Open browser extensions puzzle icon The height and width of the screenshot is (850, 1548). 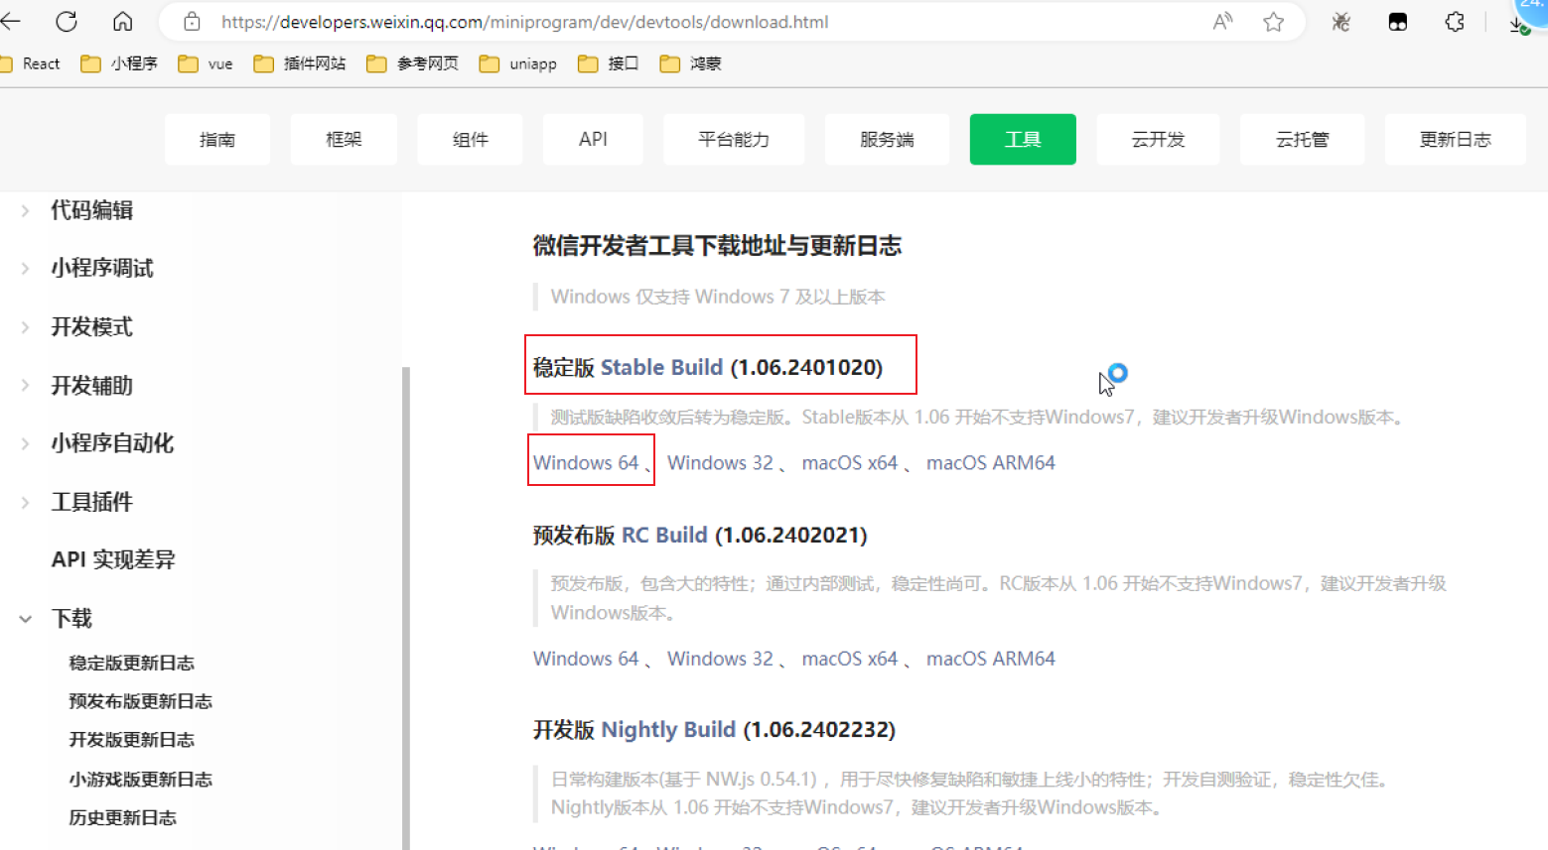(1455, 22)
